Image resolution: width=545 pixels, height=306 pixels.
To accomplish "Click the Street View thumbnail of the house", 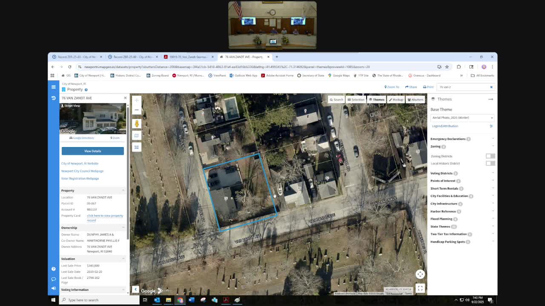I will point(92,119).
